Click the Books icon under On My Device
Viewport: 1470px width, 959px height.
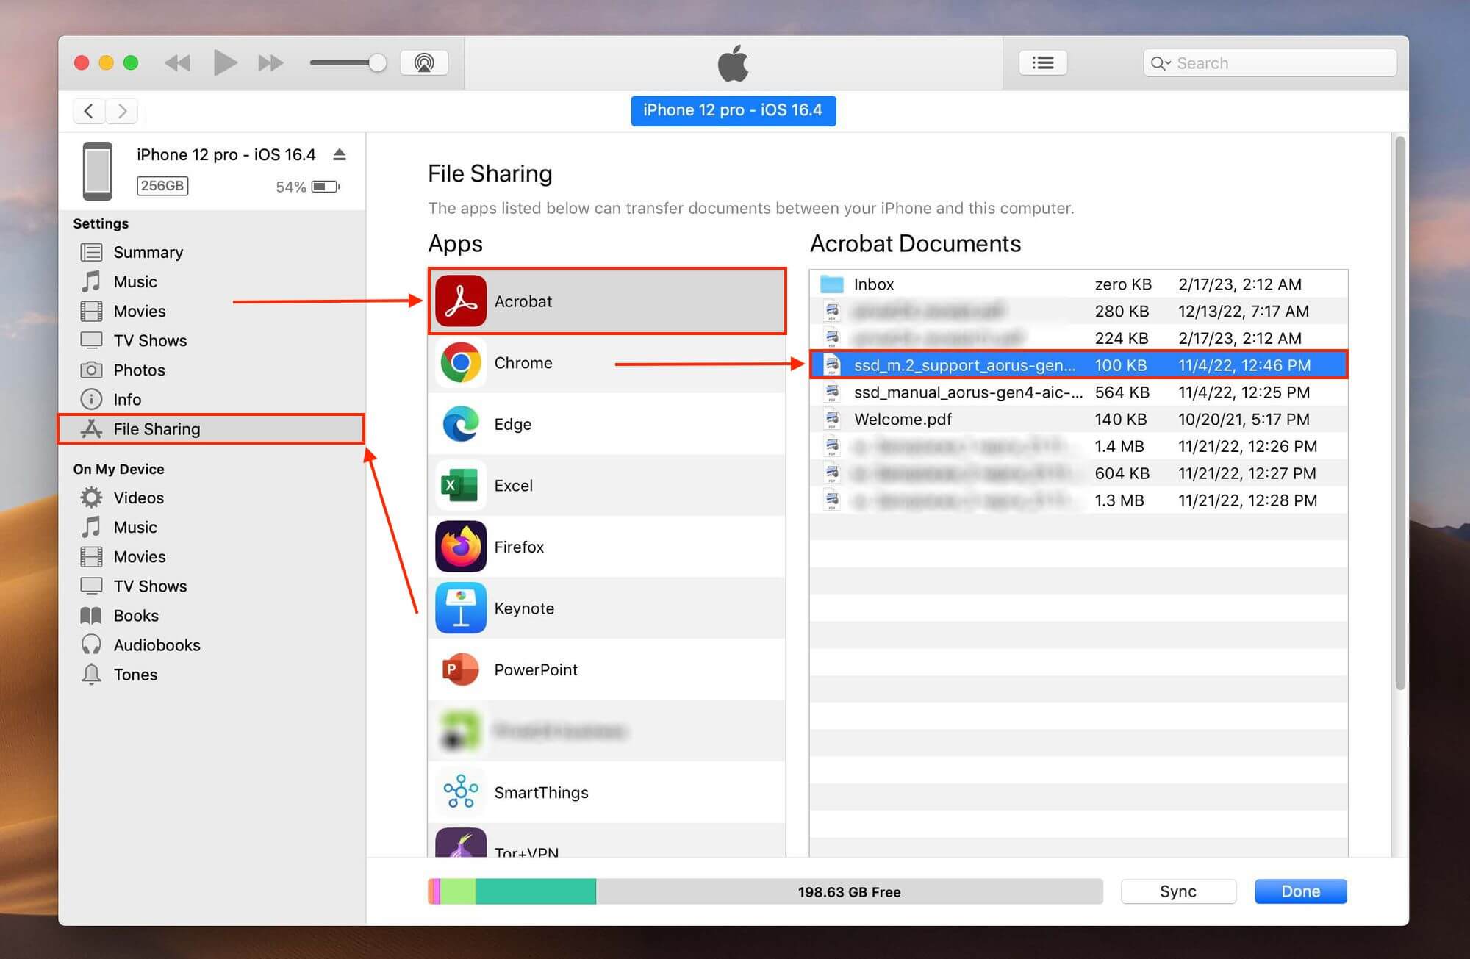coord(91,615)
